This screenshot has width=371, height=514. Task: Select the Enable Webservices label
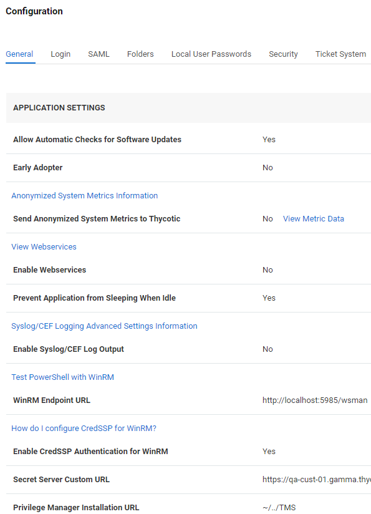pos(49,269)
